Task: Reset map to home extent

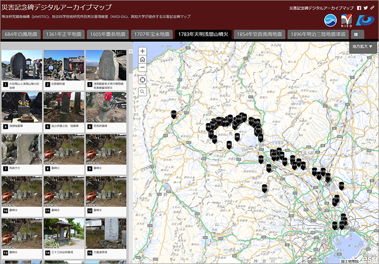Action: coord(142,59)
